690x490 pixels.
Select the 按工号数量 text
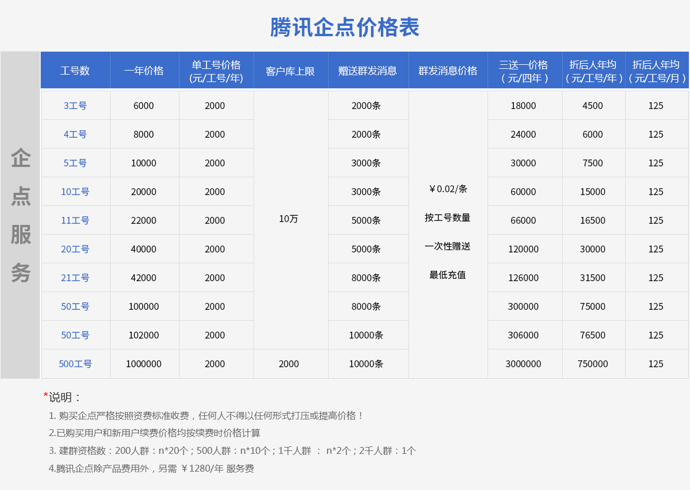tap(447, 217)
